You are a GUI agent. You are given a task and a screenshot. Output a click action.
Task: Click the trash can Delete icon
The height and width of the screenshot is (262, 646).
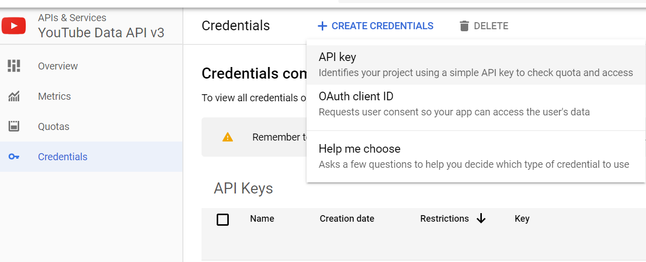tap(464, 26)
